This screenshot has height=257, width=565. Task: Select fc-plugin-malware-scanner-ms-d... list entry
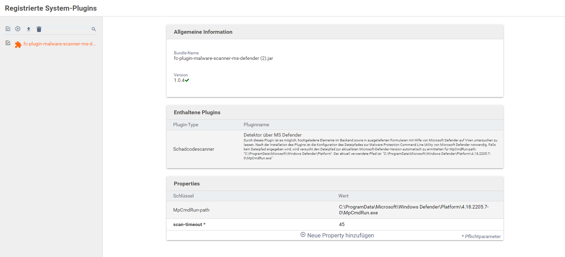(x=60, y=44)
